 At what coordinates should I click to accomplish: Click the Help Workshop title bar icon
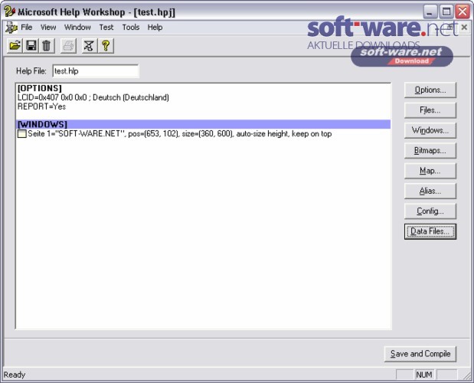pyautogui.click(x=9, y=11)
